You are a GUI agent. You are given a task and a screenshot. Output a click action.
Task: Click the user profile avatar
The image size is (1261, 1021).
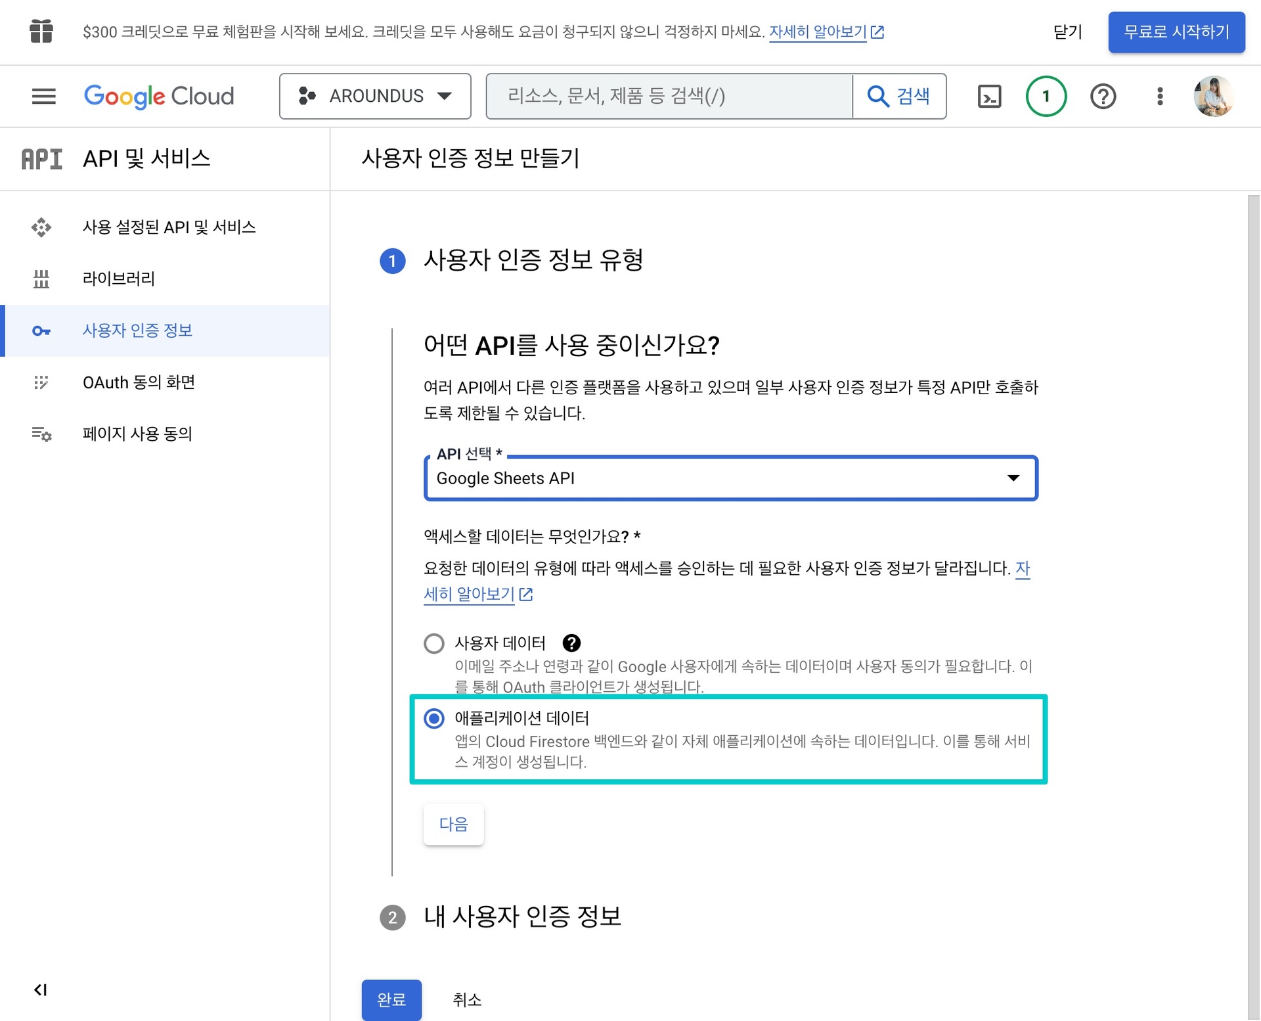(1213, 96)
